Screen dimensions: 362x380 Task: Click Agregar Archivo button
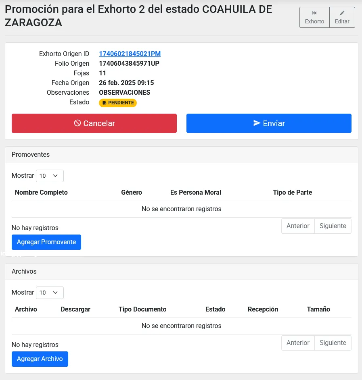pyautogui.click(x=40, y=359)
